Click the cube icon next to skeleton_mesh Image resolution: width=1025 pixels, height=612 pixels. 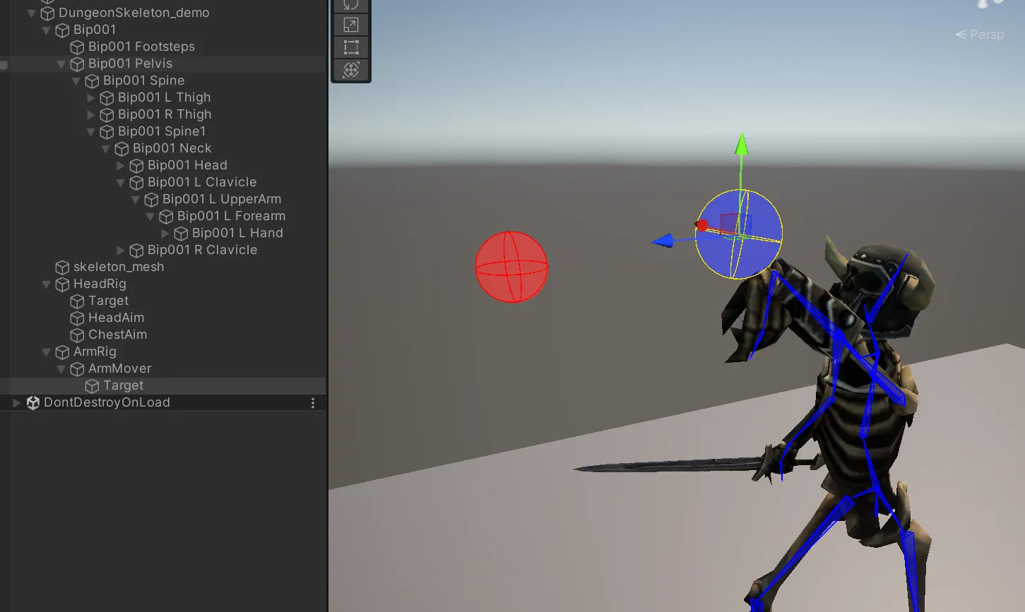tap(62, 267)
